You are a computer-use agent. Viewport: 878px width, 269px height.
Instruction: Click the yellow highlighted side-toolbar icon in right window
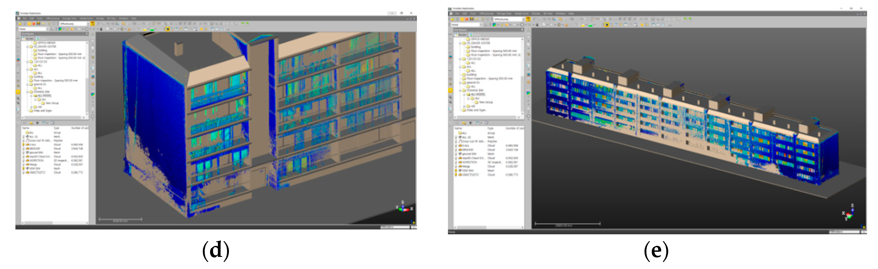[450, 91]
